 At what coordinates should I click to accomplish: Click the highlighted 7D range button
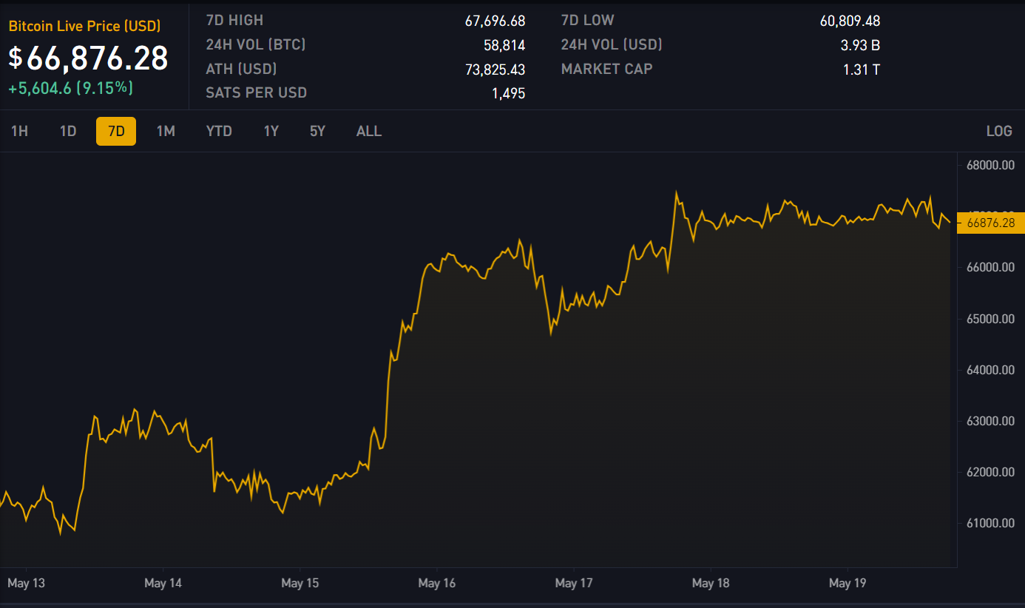click(x=116, y=131)
